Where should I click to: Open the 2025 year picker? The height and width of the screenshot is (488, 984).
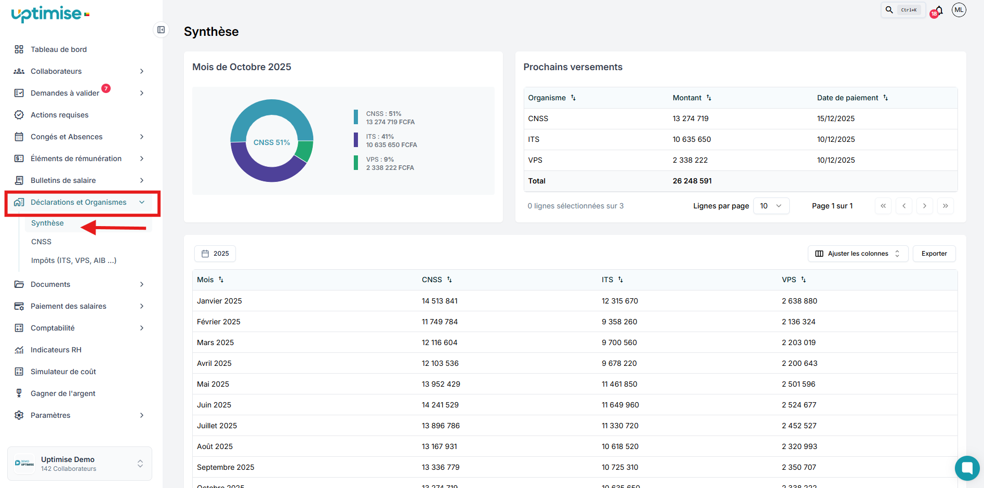pos(215,254)
